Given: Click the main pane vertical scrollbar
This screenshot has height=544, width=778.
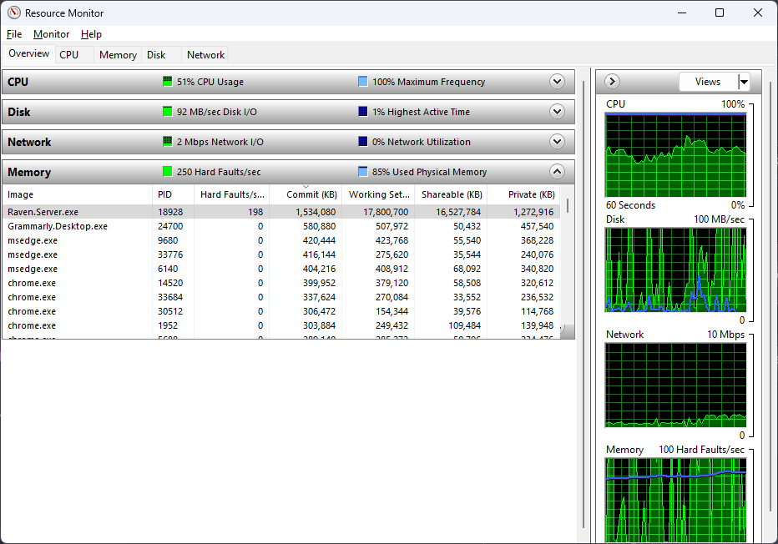Looking at the screenshot, I should 583,303.
